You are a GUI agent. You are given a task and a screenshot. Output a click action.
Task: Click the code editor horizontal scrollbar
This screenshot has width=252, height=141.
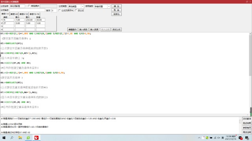tap(124, 115)
